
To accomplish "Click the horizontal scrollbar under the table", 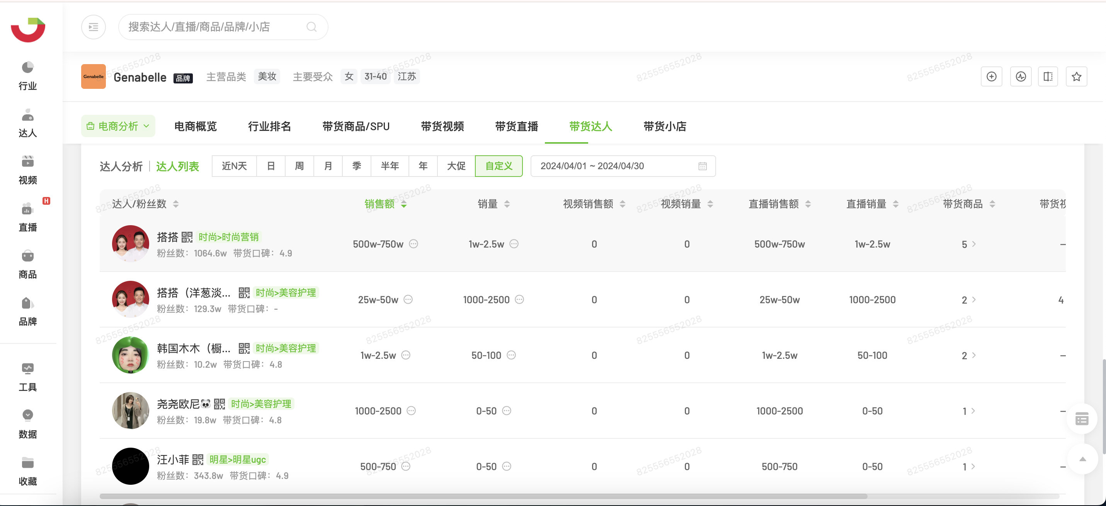I will [x=483, y=497].
